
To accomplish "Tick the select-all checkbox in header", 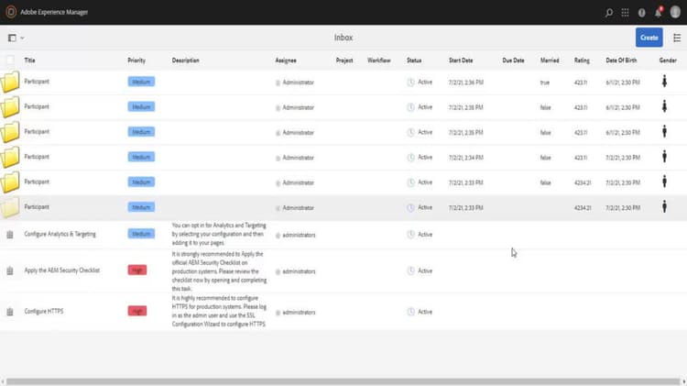I will 10,61.
